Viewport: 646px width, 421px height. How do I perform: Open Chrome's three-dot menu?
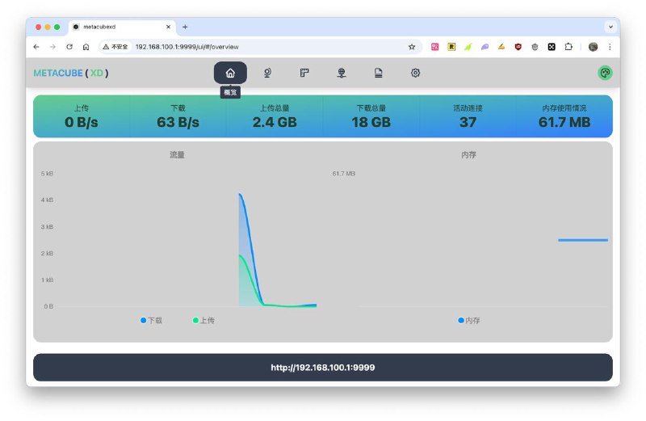click(610, 47)
